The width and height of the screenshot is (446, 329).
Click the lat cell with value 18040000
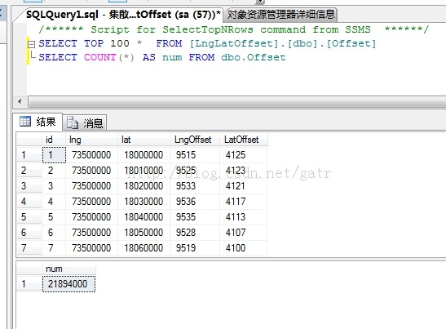point(144,217)
